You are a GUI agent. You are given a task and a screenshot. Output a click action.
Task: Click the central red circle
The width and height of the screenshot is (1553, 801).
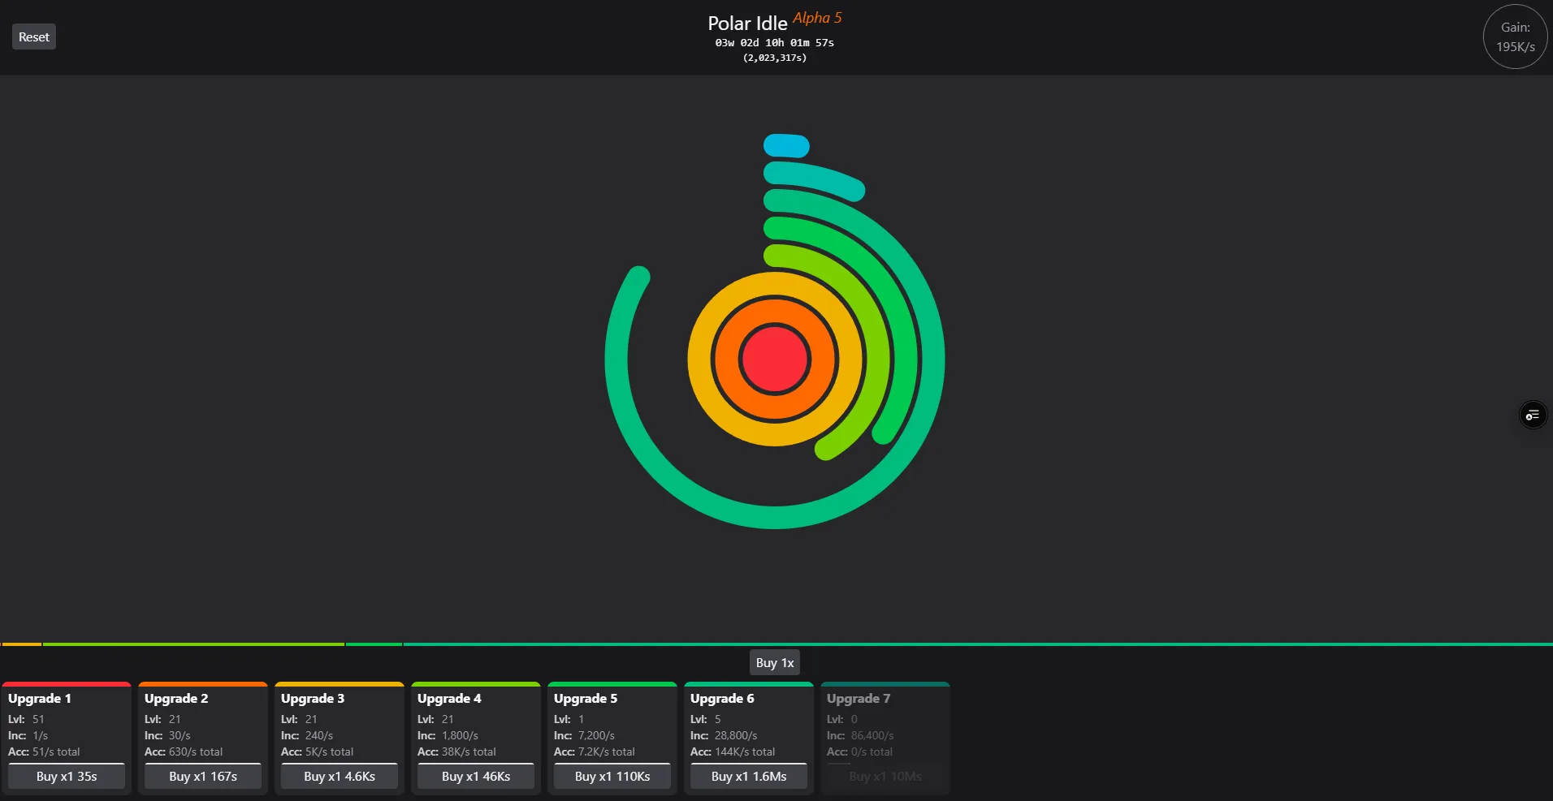(774, 359)
